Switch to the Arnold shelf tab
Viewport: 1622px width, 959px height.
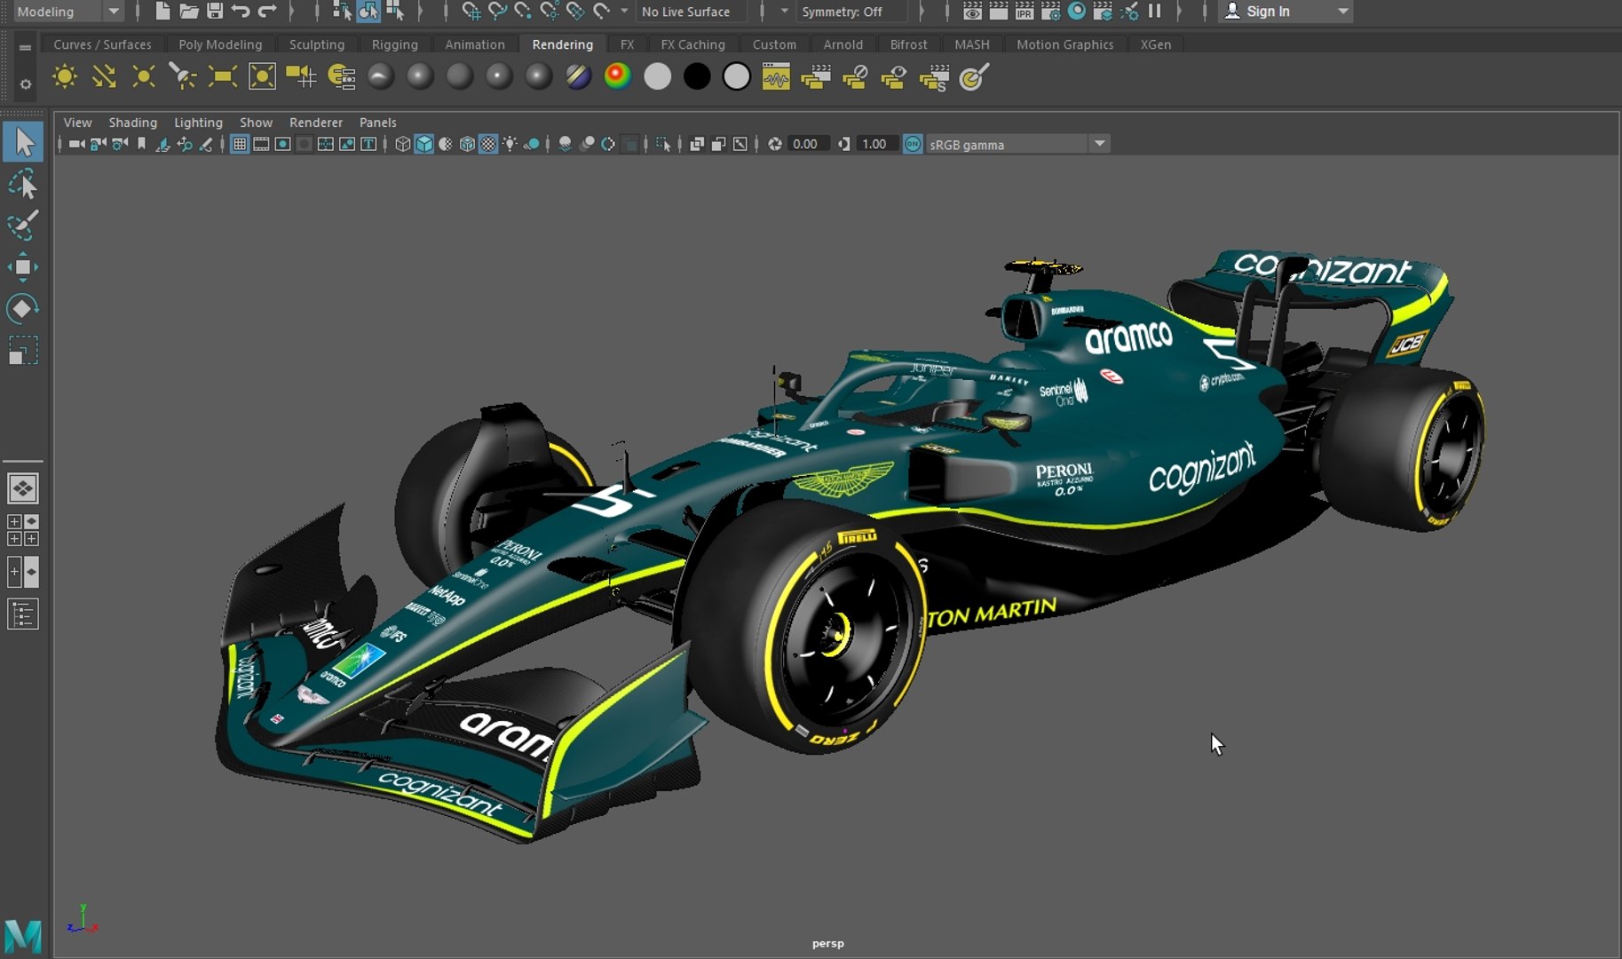(x=843, y=44)
